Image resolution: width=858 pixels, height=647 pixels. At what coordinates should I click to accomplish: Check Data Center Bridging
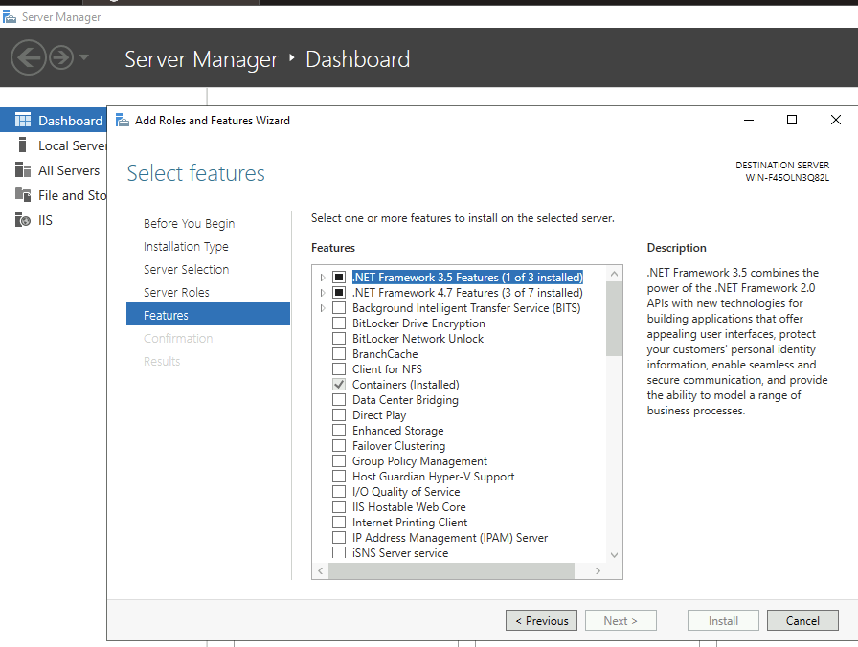339,400
